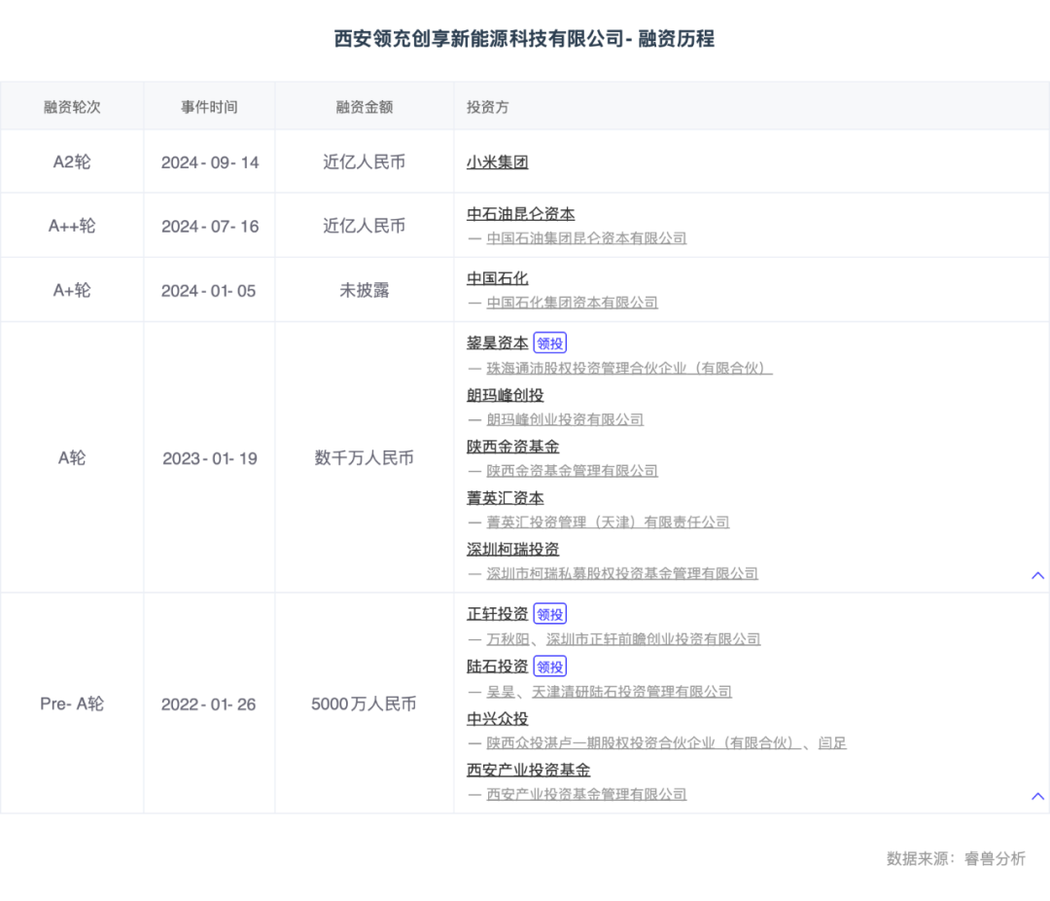Select the 未披露 amount cell
This screenshot has height=901, width=1050.
pyautogui.click(x=365, y=290)
